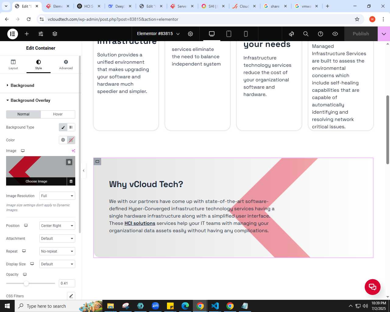390x312 pixels.
Task: Collapse the Elementor side panel
Action: (x=83, y=171)
